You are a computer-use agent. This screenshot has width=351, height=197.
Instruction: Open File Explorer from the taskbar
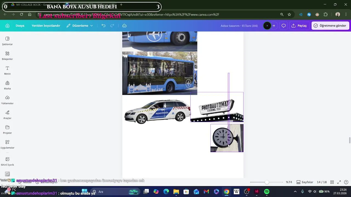pos(176,192)
